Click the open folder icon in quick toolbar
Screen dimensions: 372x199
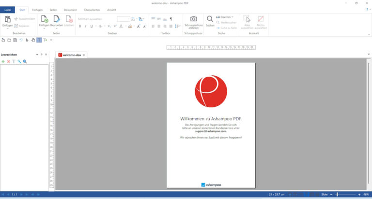(x=9, y=40)
